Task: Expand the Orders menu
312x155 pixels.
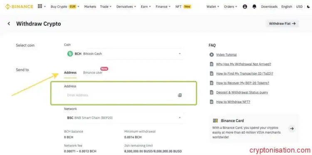Action: (230, 7)
